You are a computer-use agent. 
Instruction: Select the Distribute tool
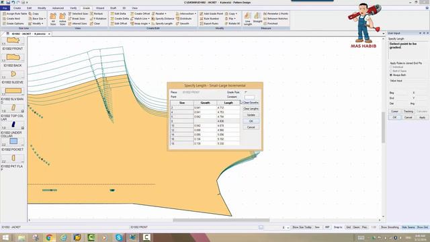pos(183,19)
